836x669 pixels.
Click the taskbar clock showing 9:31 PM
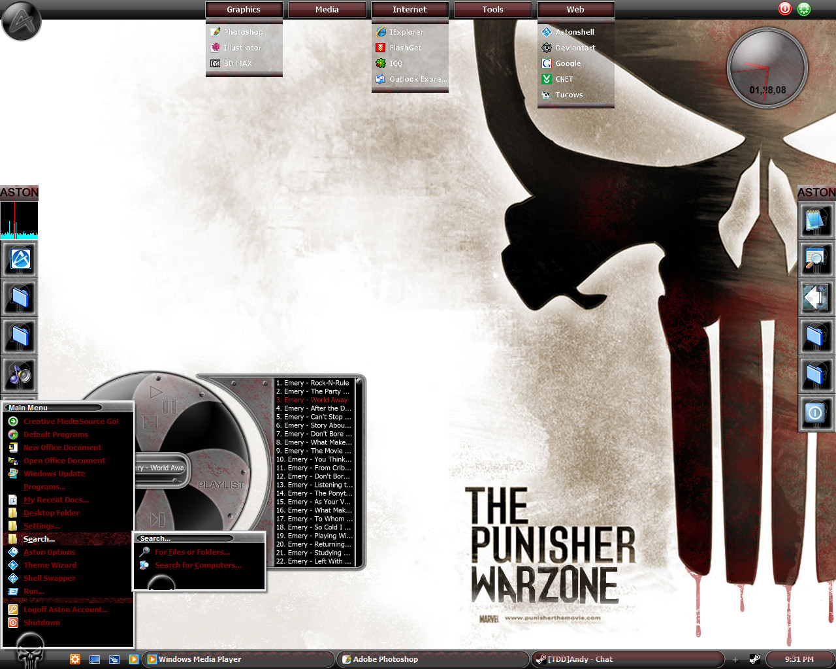tap(799, 659)
